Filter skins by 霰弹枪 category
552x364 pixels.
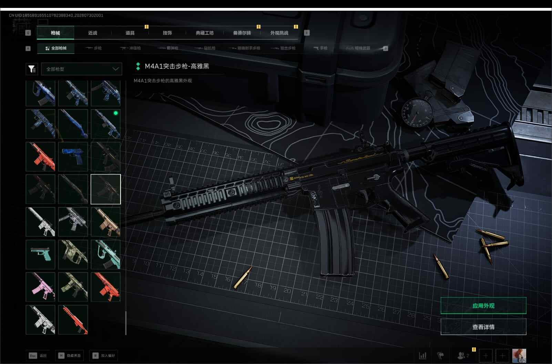coord(168,48)
